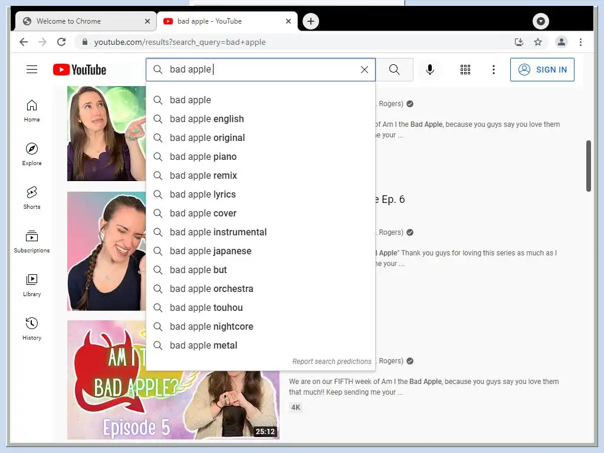Open the tab search dropdown circle
Image resolution: width=604 pixels, height=453 pixels.
pyautogui.click(x=540, y=21)
